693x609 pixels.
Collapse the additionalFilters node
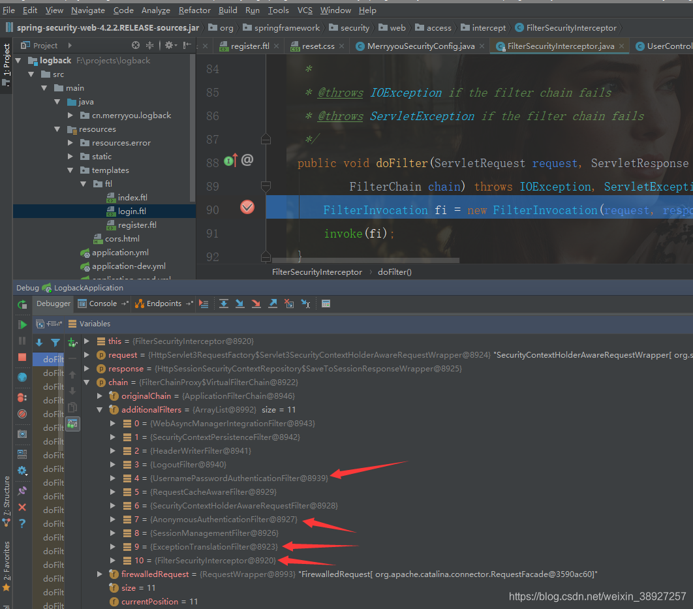[x=100, y=410]
